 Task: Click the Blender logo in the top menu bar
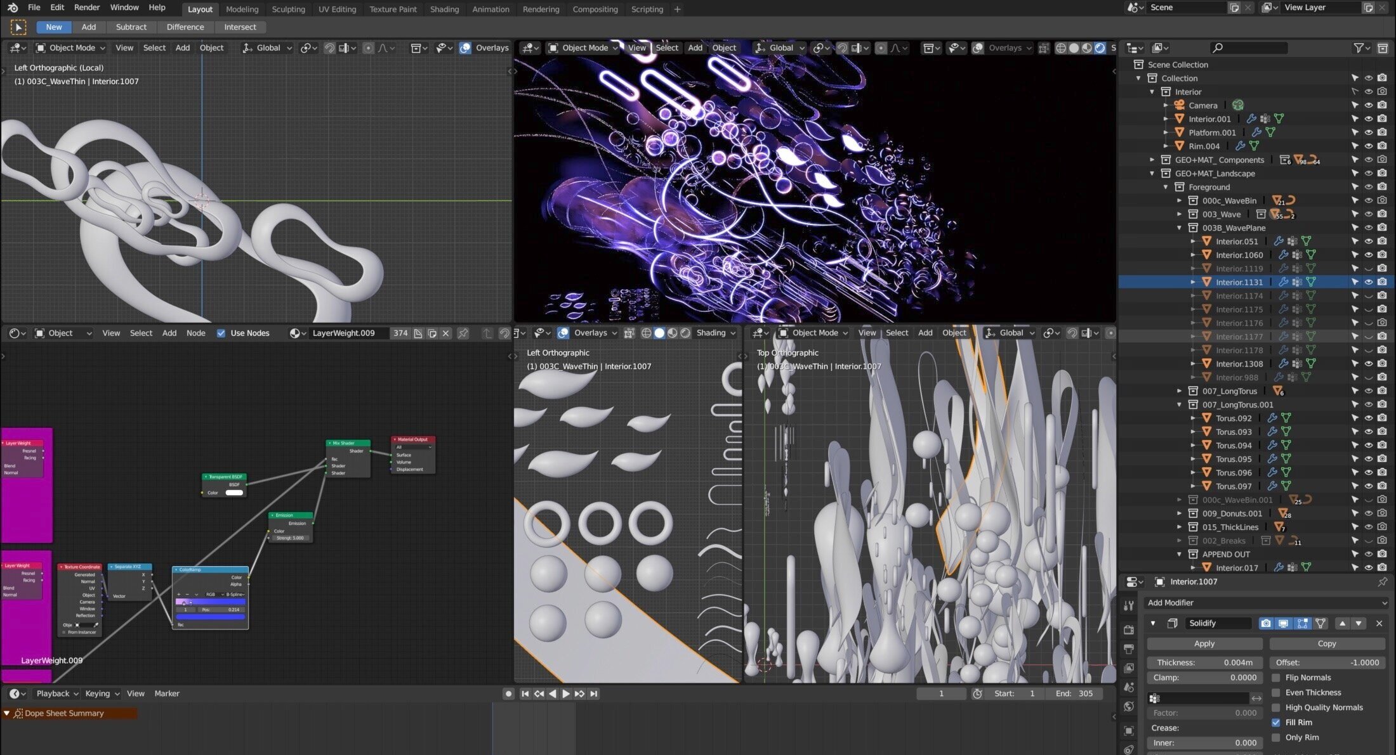(13, 8)
